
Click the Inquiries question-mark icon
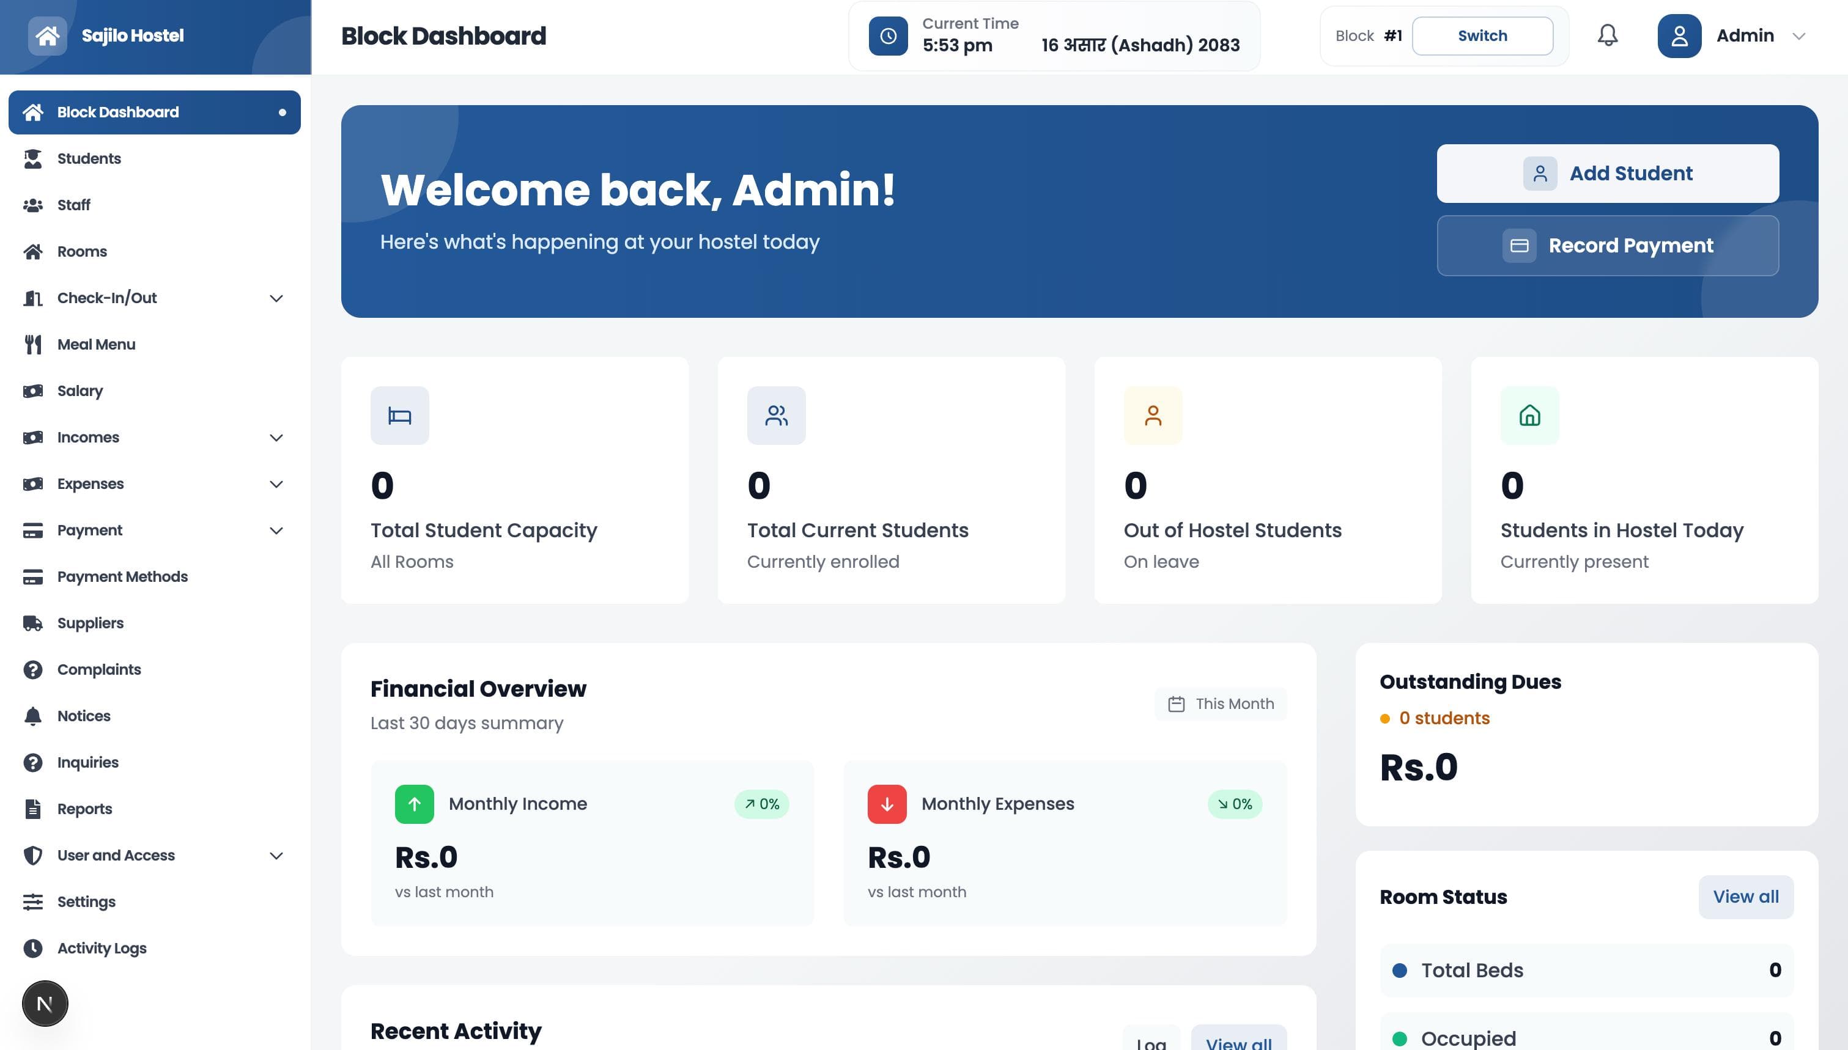point(32,763)
